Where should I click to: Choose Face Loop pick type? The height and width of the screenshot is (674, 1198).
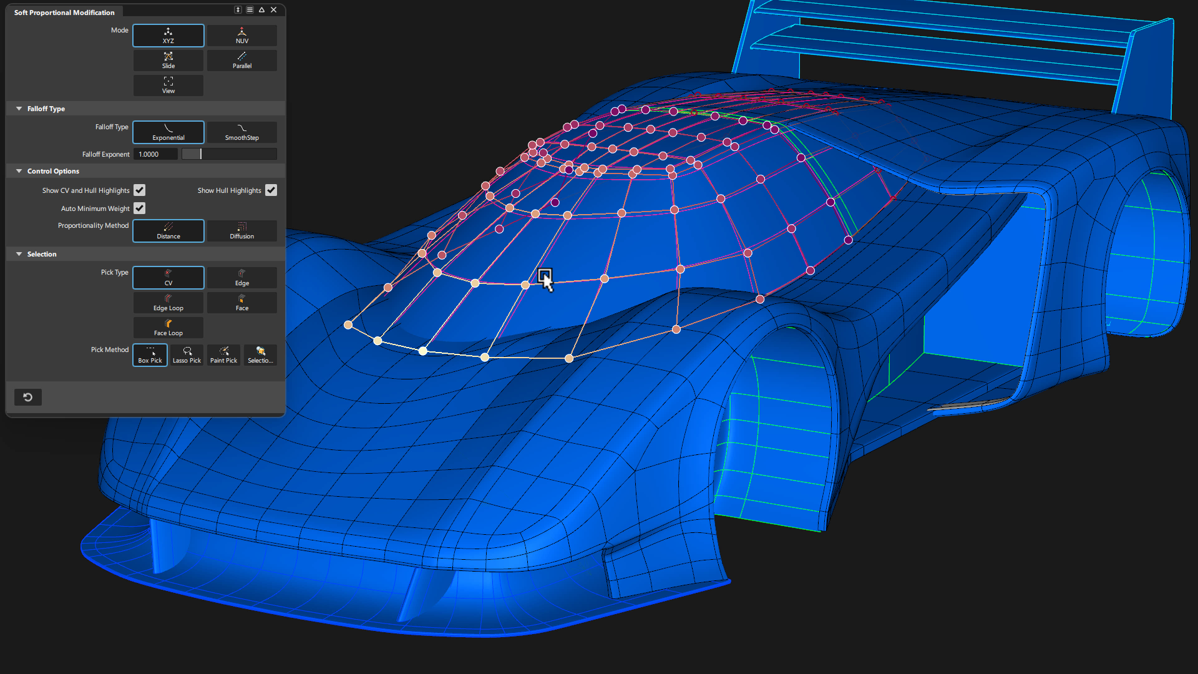point(168,328)
